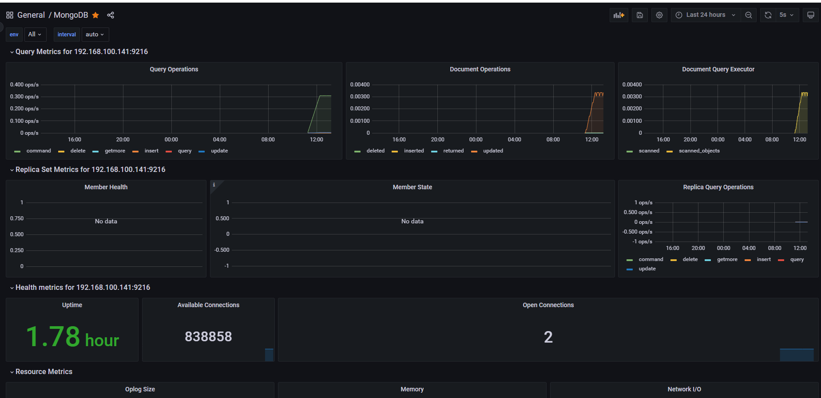821x398 pixels.
Task: Toggle insert series in Query Operations legend
Action: (151, 151)
